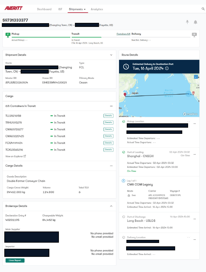Viewport: 206px width, 272px height.
Task: Collapse the Pickup Location route step
Action: point(195,124)
